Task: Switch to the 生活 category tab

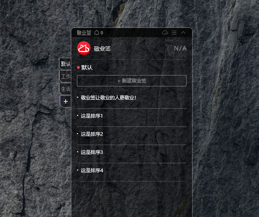Action: coord(65,89)
